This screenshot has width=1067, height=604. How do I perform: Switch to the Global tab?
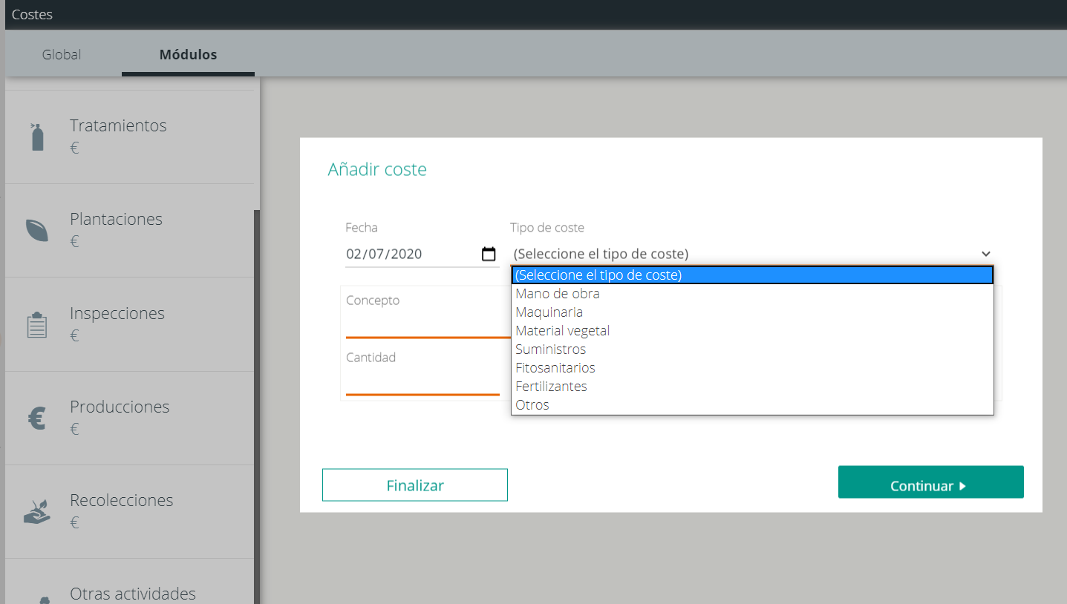61,53
